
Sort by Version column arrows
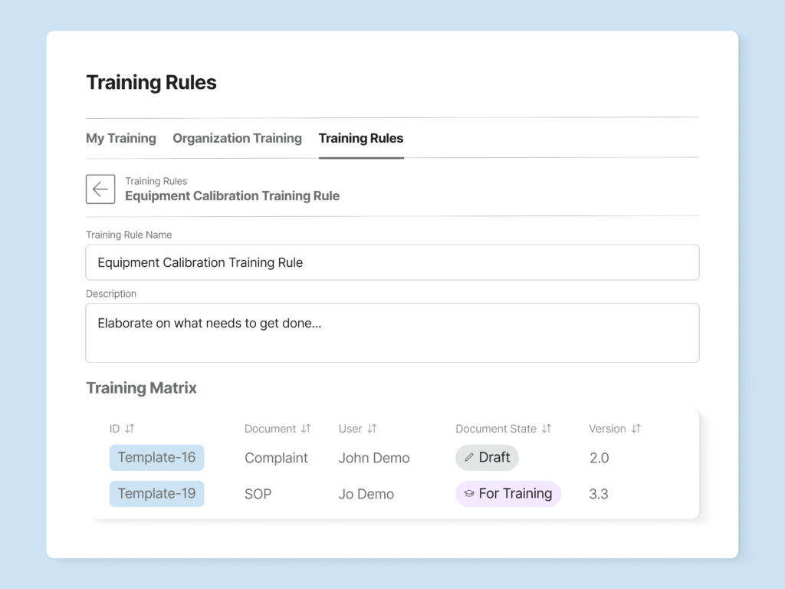pos(636,429)
